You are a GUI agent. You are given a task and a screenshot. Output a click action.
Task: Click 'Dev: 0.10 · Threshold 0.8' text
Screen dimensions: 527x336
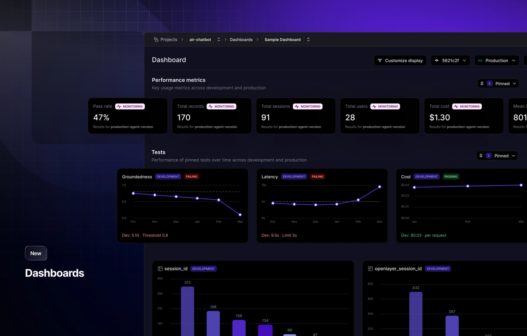coord(145,235)
